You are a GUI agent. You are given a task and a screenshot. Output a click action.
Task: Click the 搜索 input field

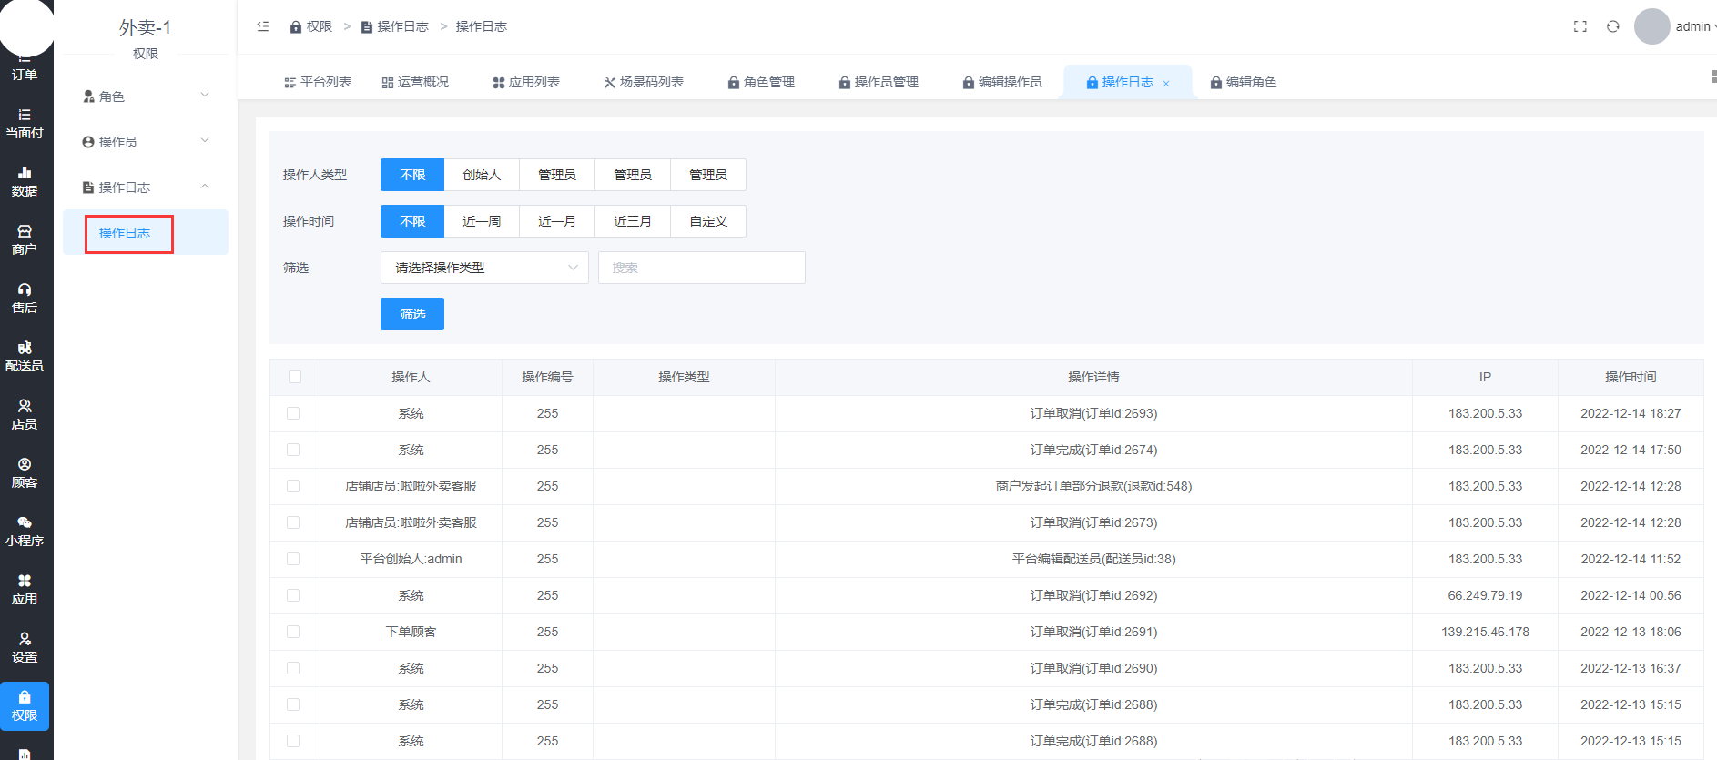coord(701,268)
